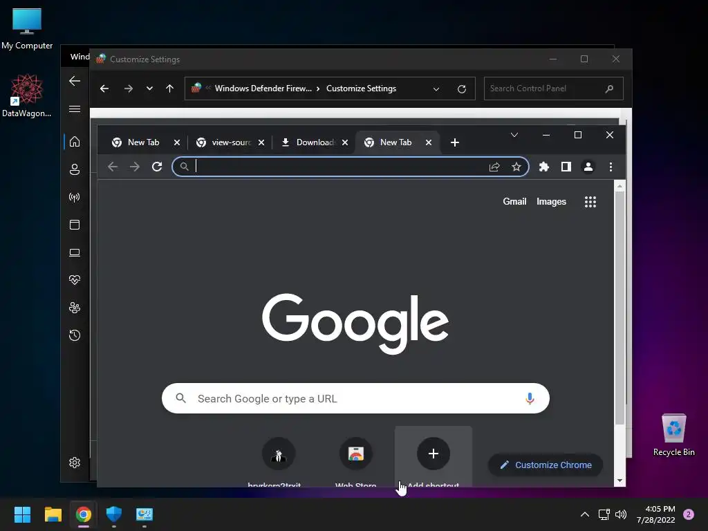The image size is (708, 531).
Task: Click the Control Panel taskbar icon
Action: coord(145,514)
